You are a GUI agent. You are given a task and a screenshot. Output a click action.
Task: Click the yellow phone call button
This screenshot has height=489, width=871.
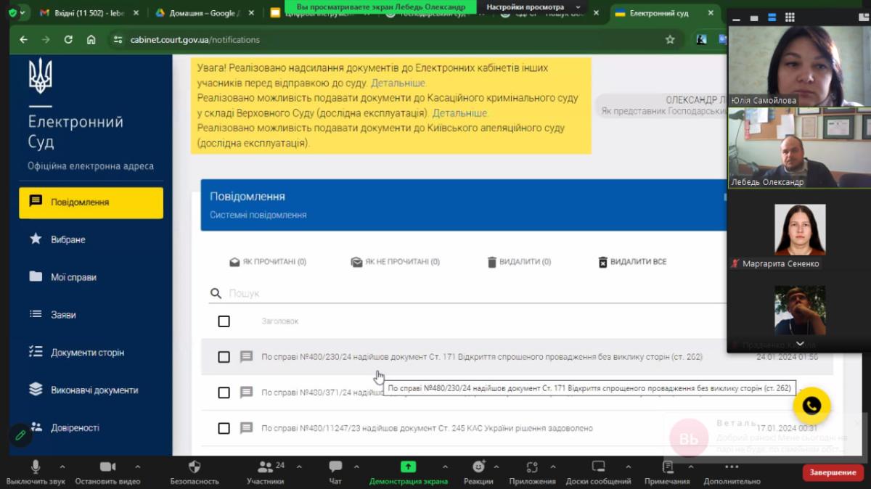[811, 406]
